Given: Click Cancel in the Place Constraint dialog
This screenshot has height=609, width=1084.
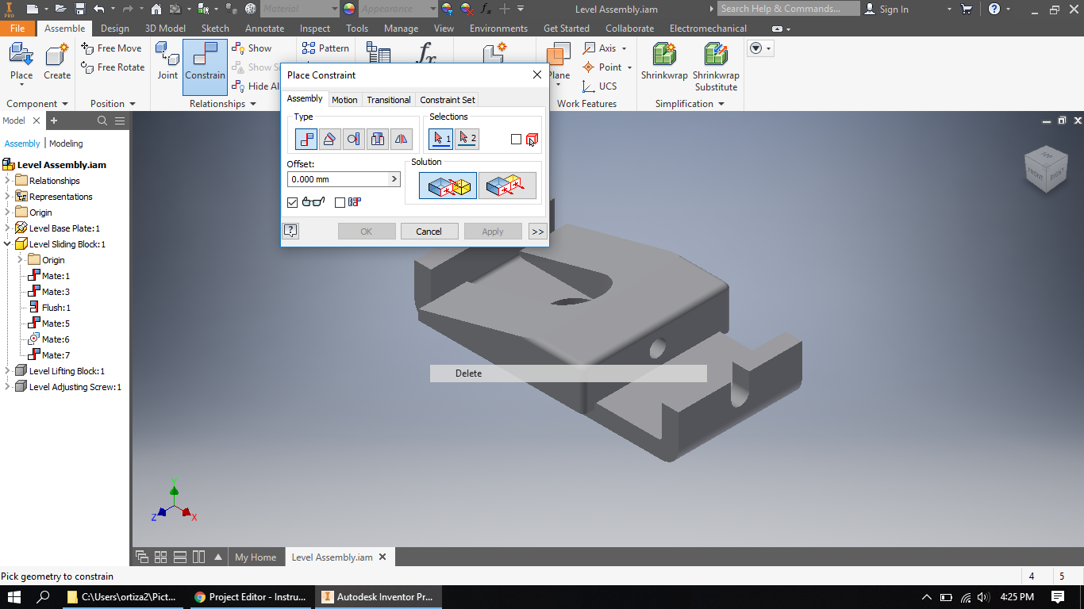Looking at the screenshot, I should pyautogui.click(x=429, y=231).
